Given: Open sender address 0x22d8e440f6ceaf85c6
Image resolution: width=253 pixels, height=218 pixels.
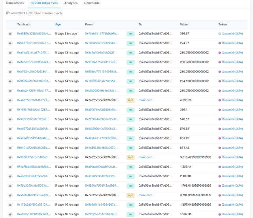Looking at the screenshot, I should [x=102, y=119].
